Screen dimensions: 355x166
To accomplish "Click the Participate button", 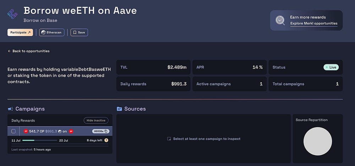I will tap(20, 32).
